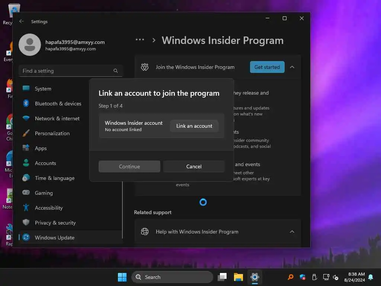Collapse Help with Windows Insider Program
Screen dimensions: 381x286
292,232
